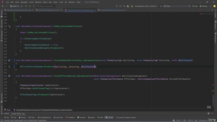Click the editor tabs more options dots
The height and width of the screenshot is (122, 217).
pos(213,10)
